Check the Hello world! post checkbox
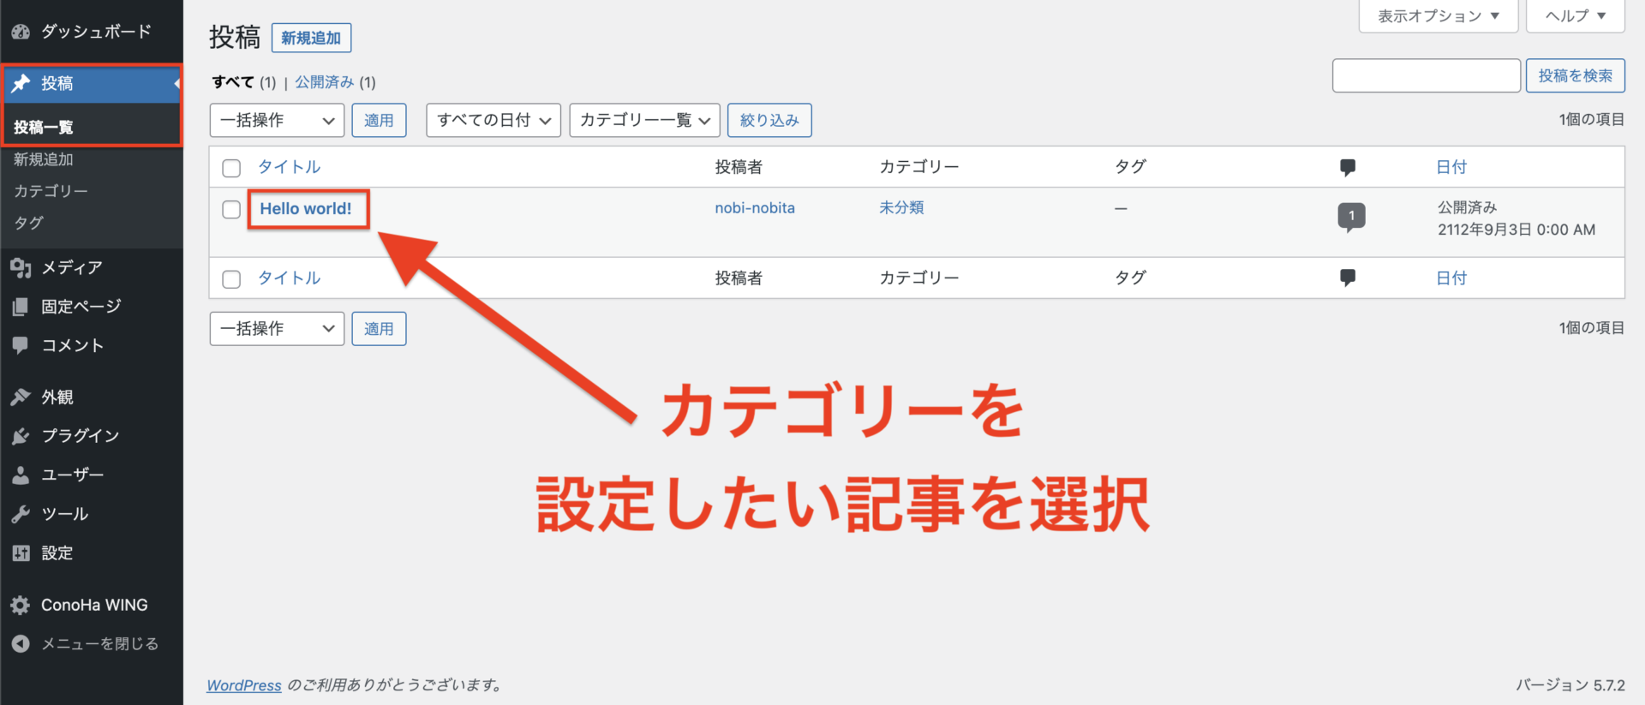 pos(231,210)
